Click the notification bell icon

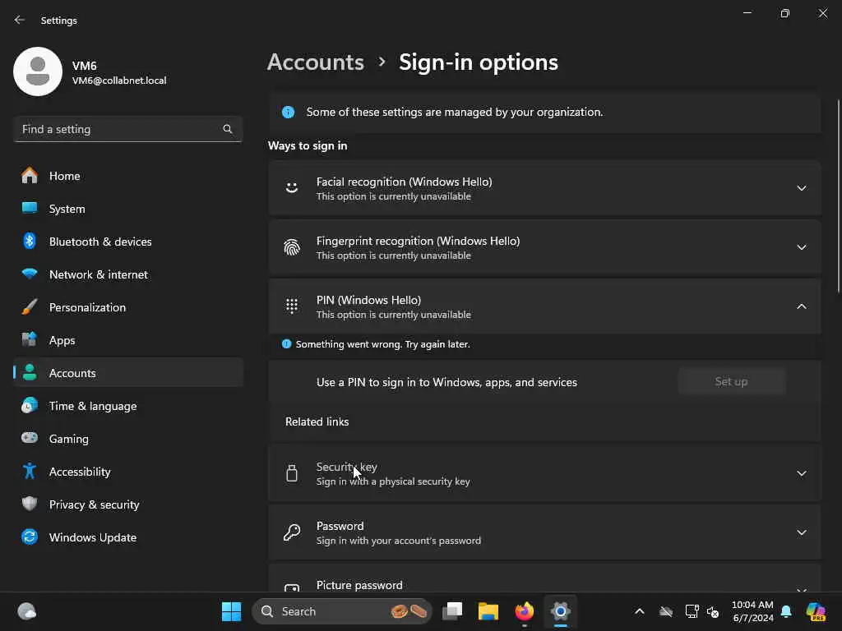[x=786, y=611]
